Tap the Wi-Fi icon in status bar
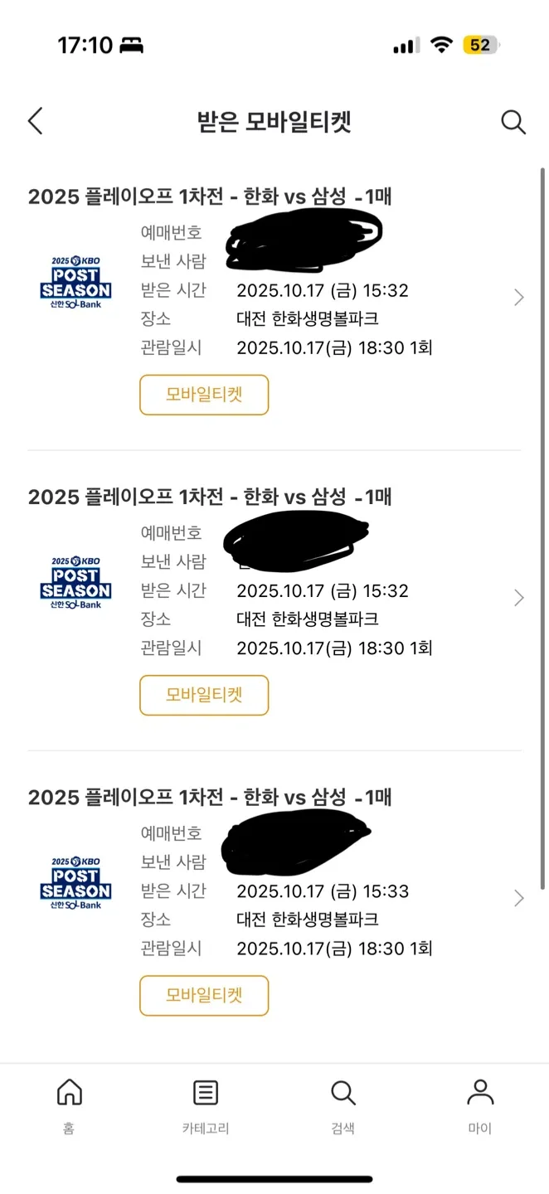This screenshot has height=1194, width=549. (x=442, y=45)
